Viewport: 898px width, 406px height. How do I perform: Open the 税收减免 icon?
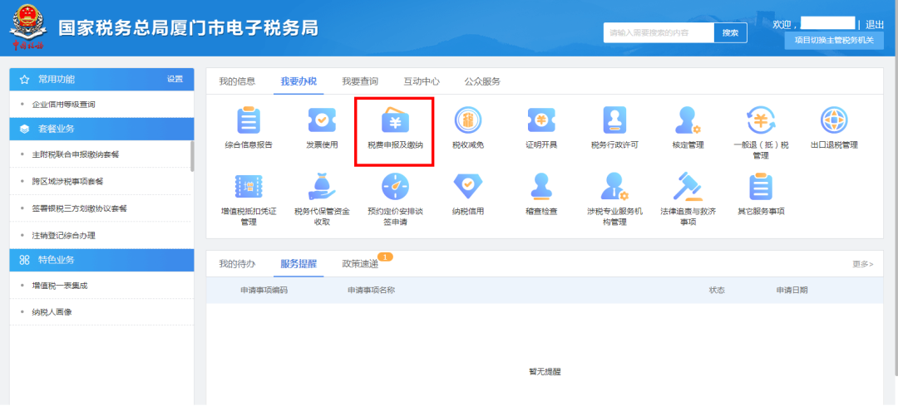[x=468, y=120]
